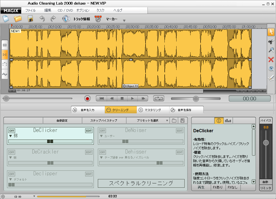Toggle loop playback mode

coord(158,99)
